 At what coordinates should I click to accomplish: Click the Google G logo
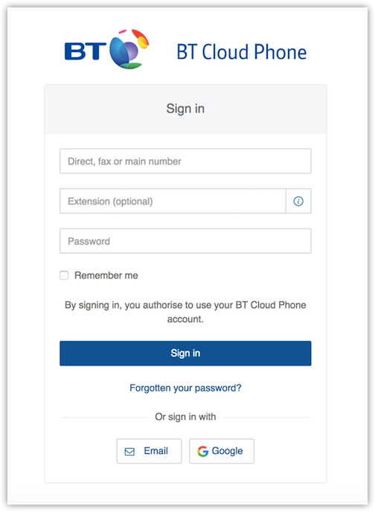202,451
